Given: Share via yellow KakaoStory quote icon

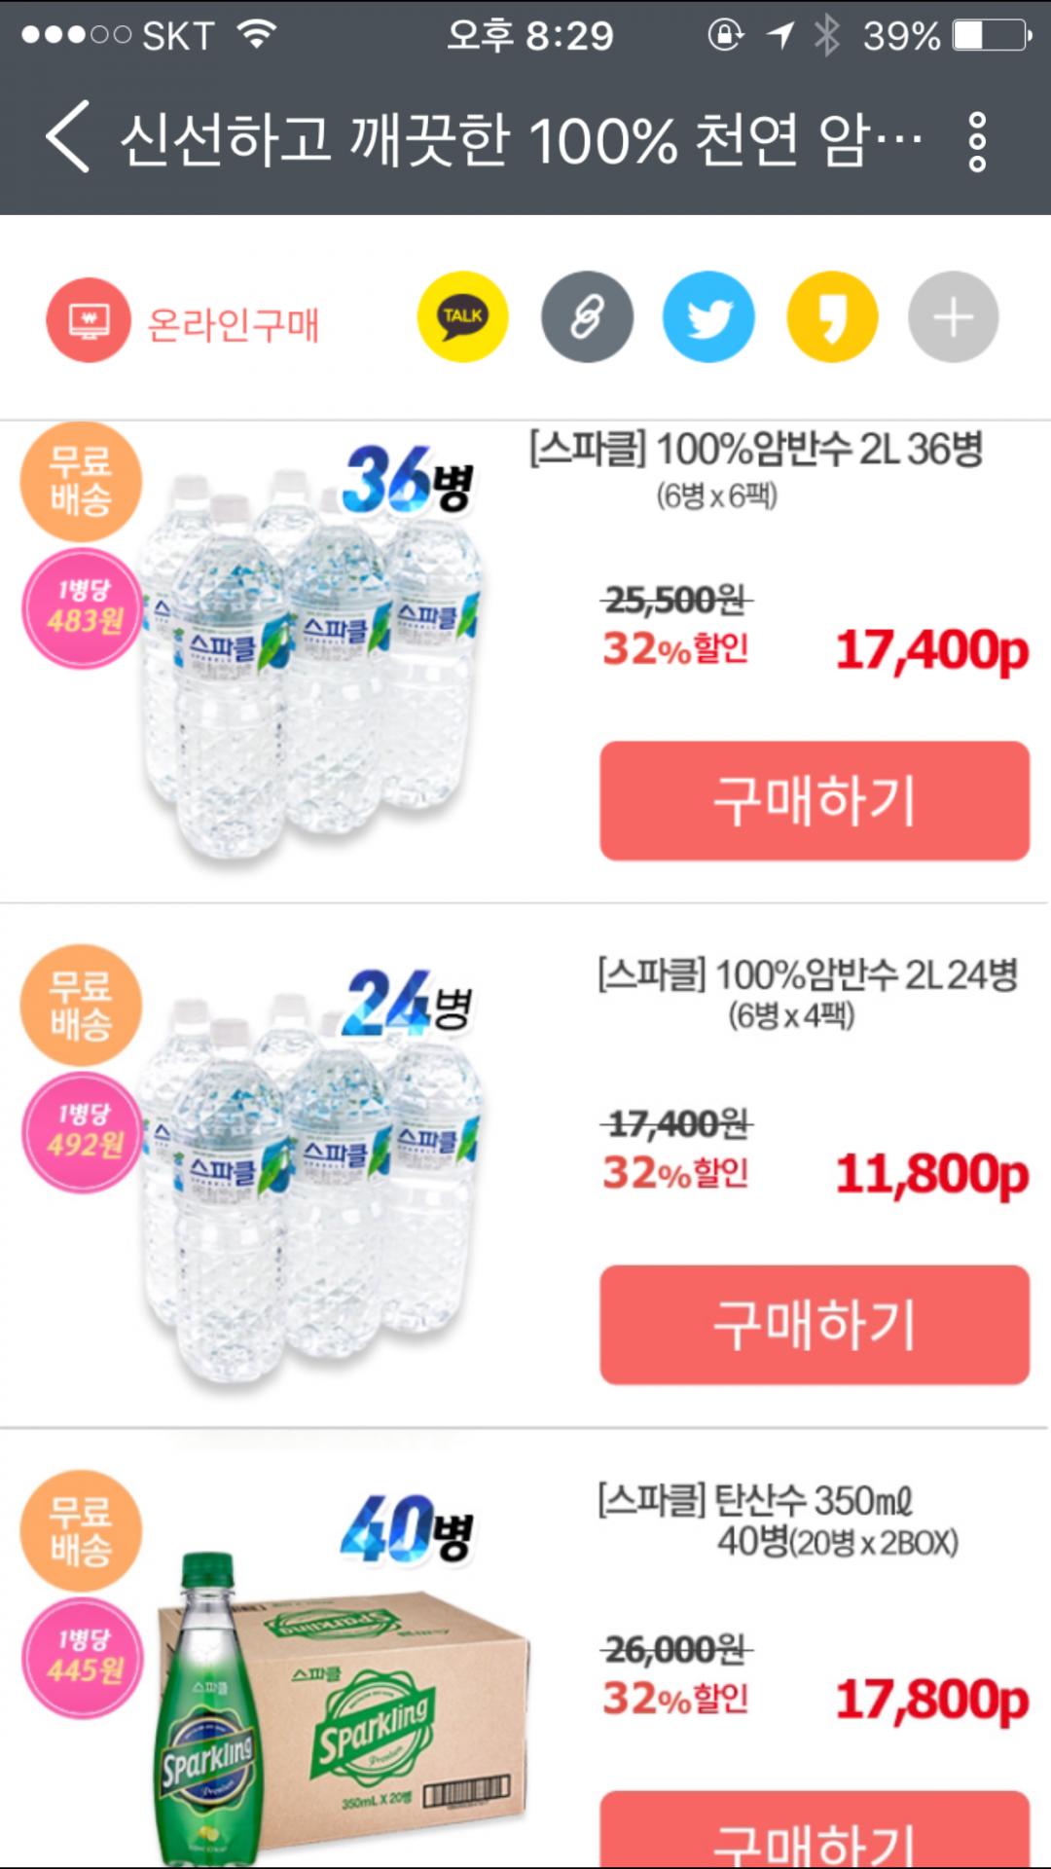Looking at the screenshot, I should pos(832,317).
